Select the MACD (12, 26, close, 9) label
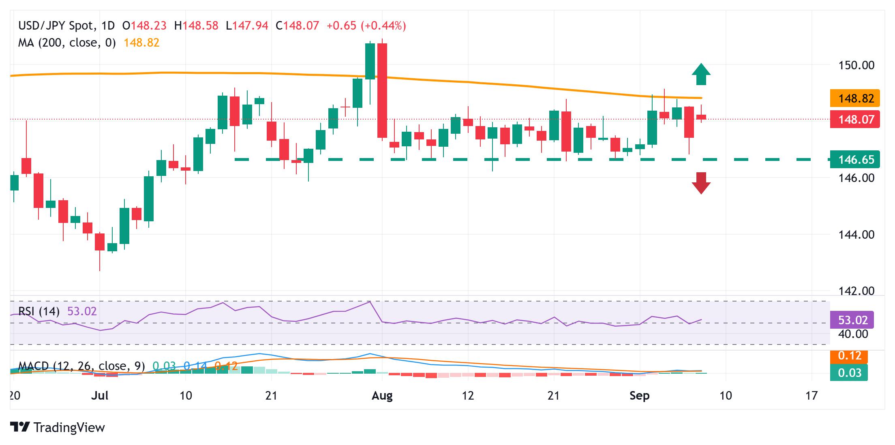 click(x=81, y=366)
